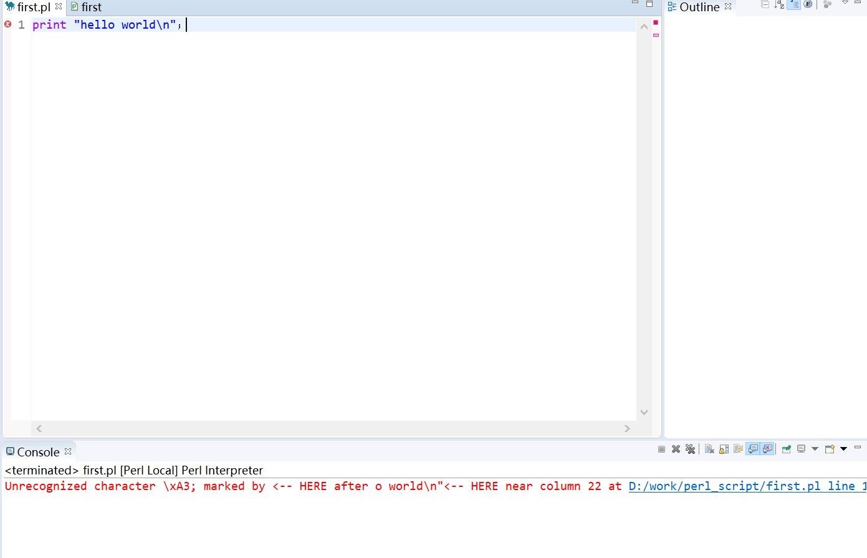Toggle the highlighted Outline indent filter button
This screenshot has height=558, width=867.
794,4
